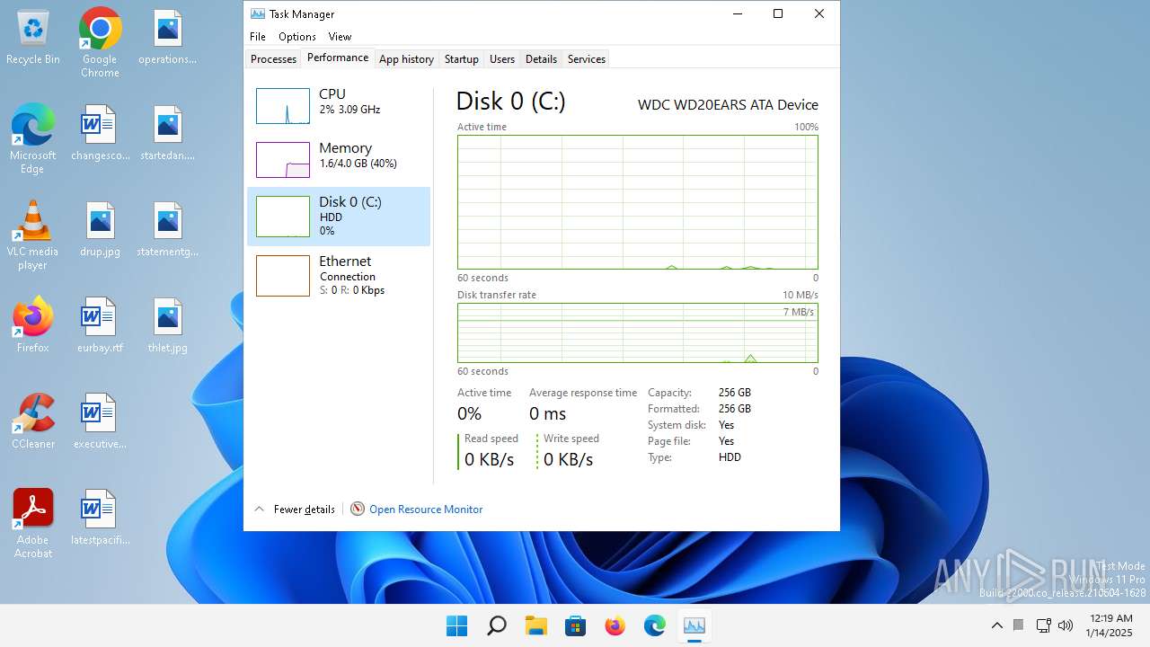Viewport: 1150px width, 647px height.
Task: Click the volume speaker tray icon
Action: click(1066, 625)
